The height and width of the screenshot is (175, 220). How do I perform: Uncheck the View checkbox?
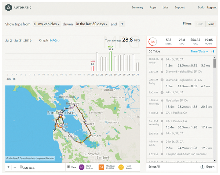click(69, 167)
